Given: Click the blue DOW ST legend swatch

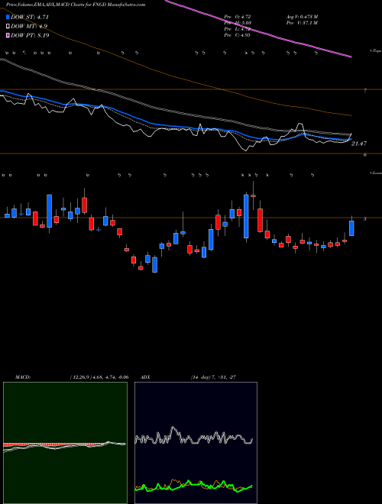Looking at the screenshot, I should [8, 17].
